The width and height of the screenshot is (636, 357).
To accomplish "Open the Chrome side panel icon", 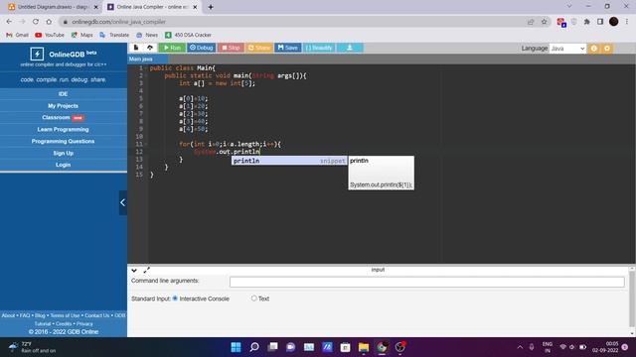I will click(600, 22).
